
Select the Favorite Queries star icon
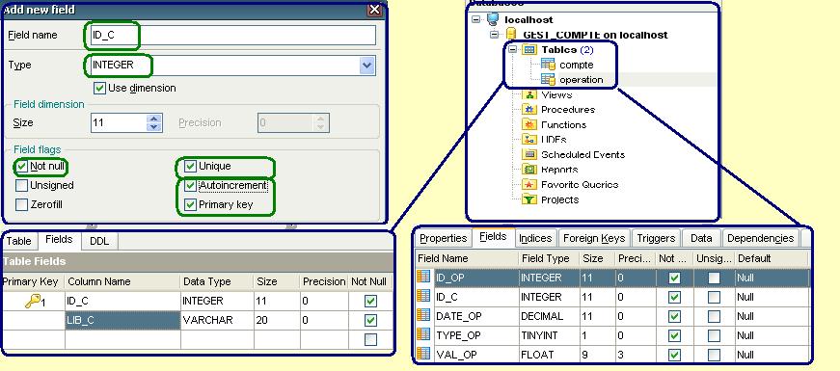(x=530, y=185)
